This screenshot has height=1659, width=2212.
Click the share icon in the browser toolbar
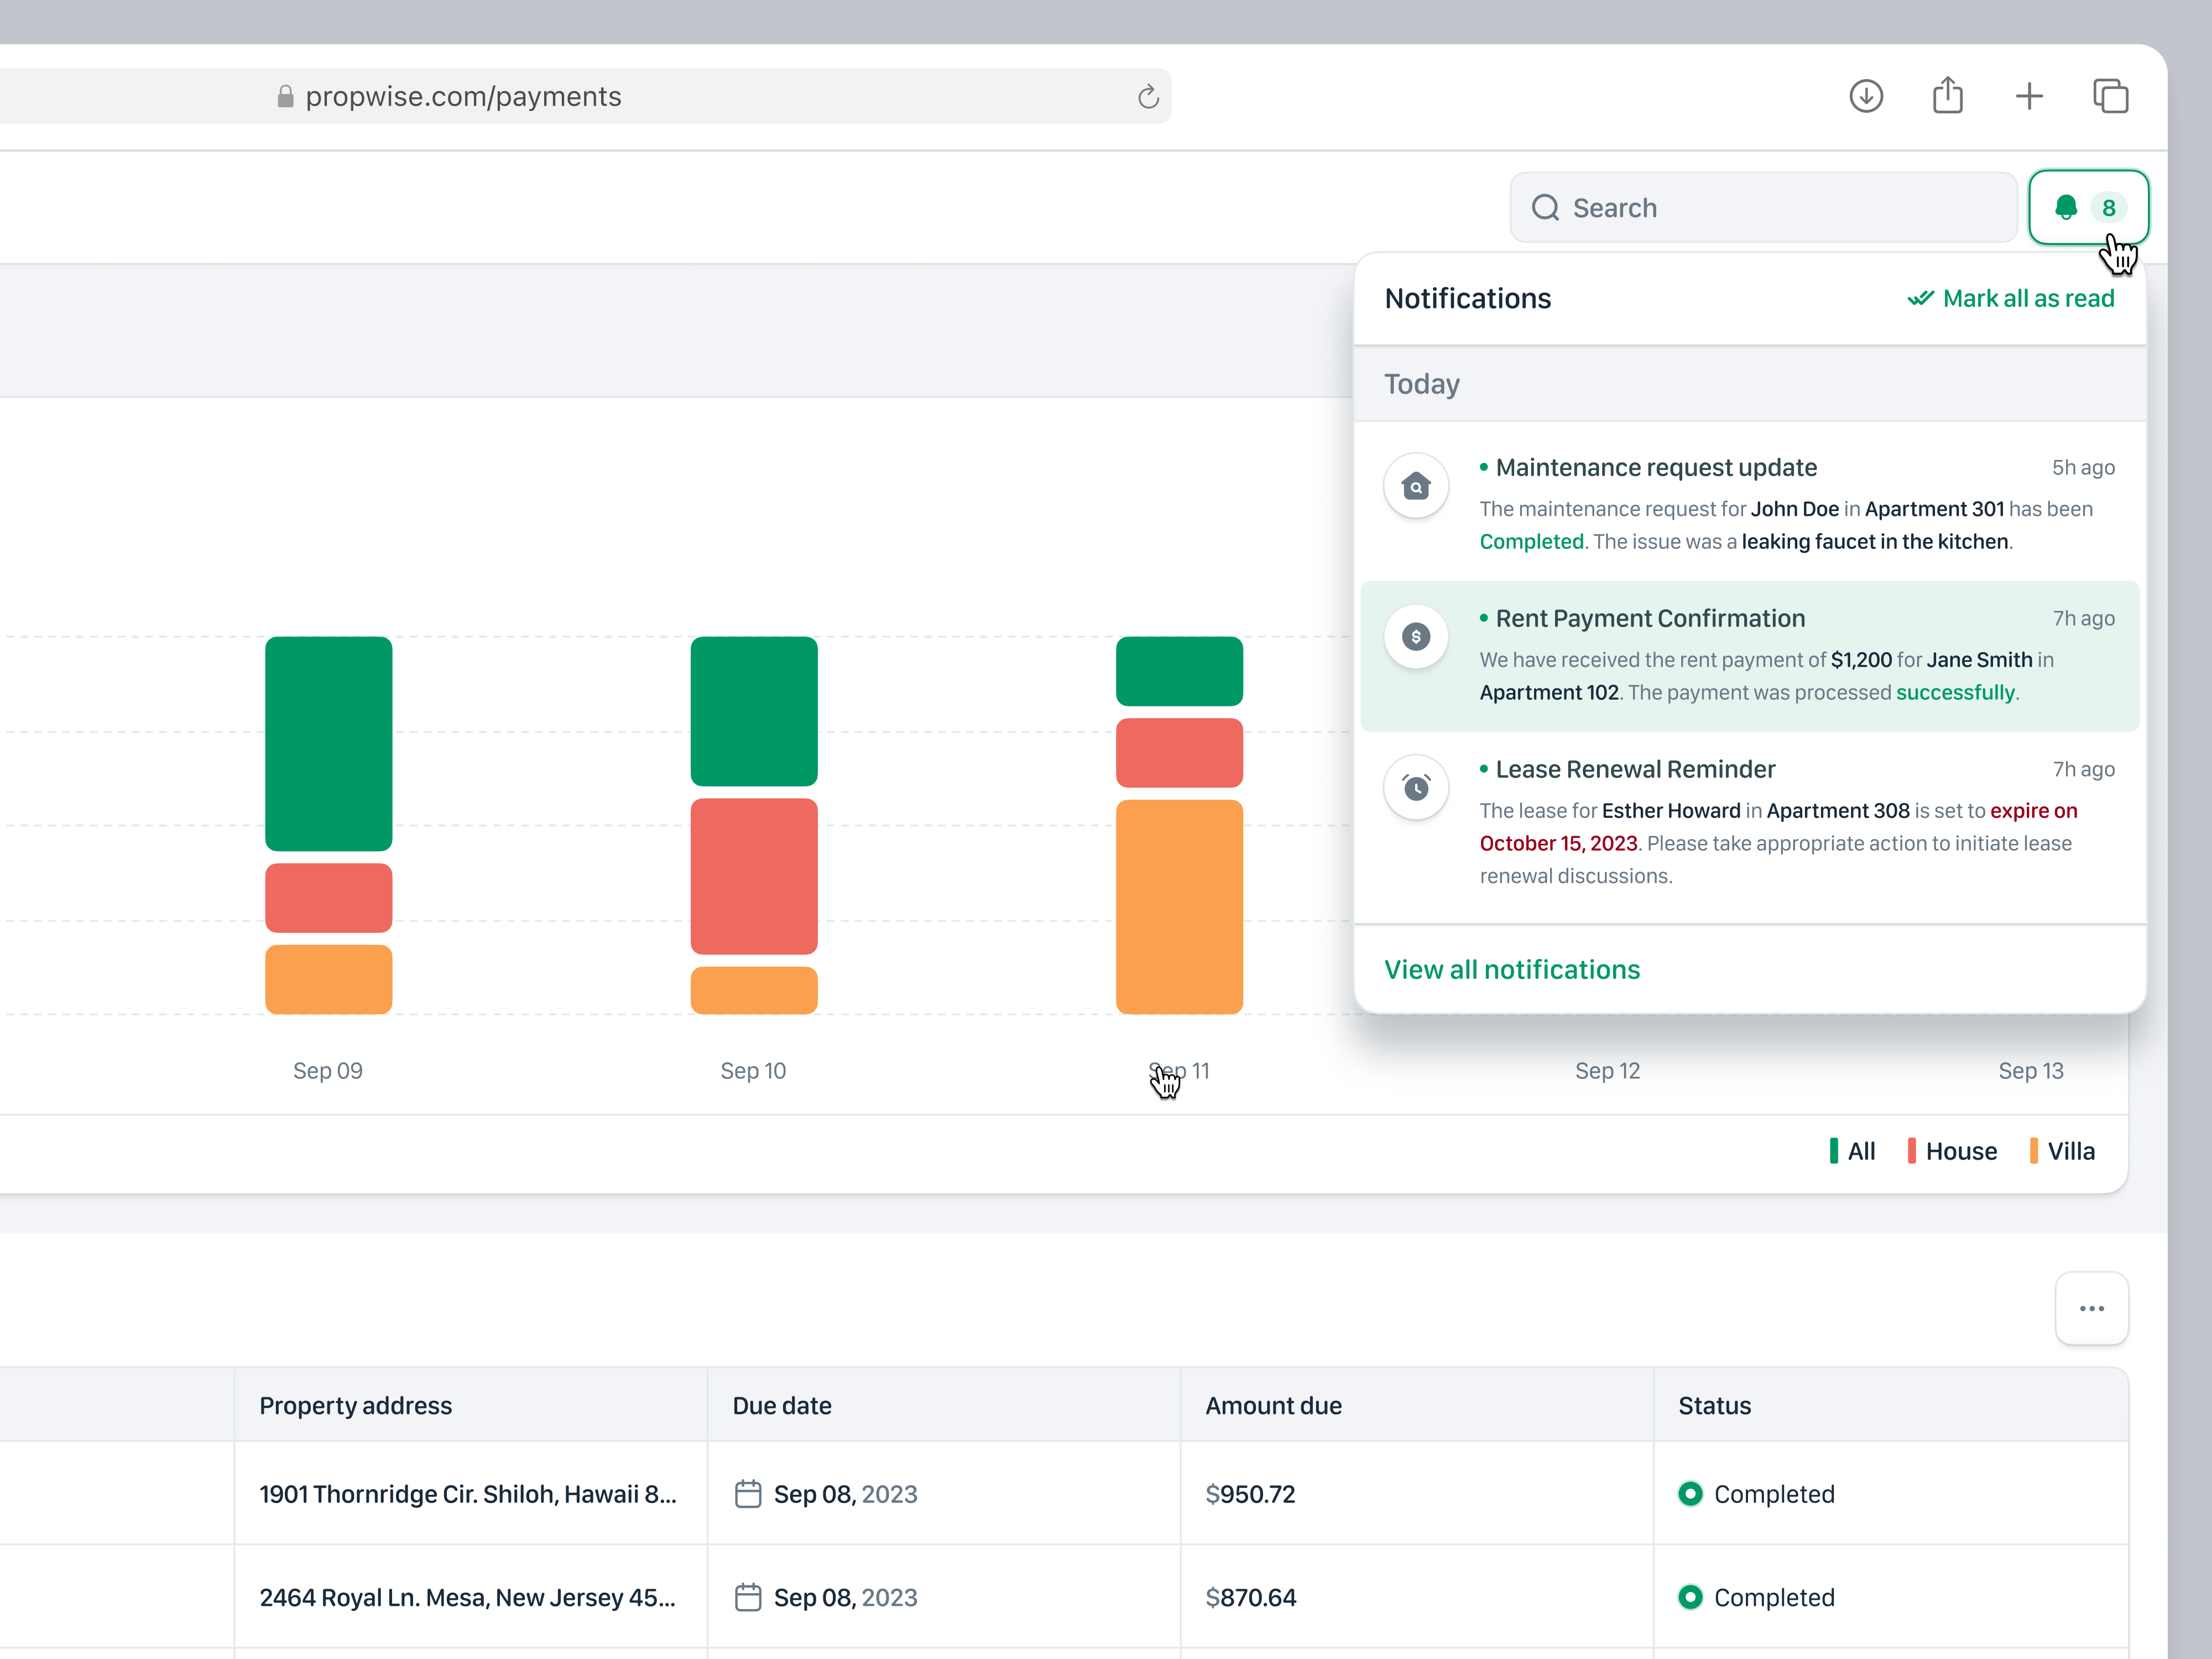pos(1948,96)
